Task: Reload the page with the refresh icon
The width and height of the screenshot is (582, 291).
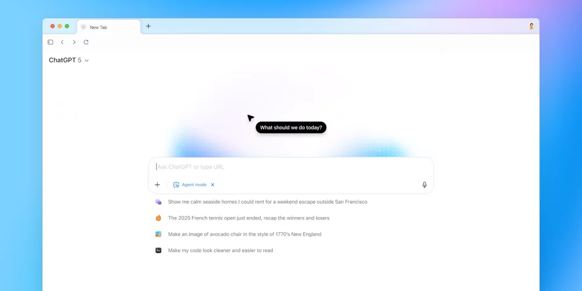Action: click(86, 42)
